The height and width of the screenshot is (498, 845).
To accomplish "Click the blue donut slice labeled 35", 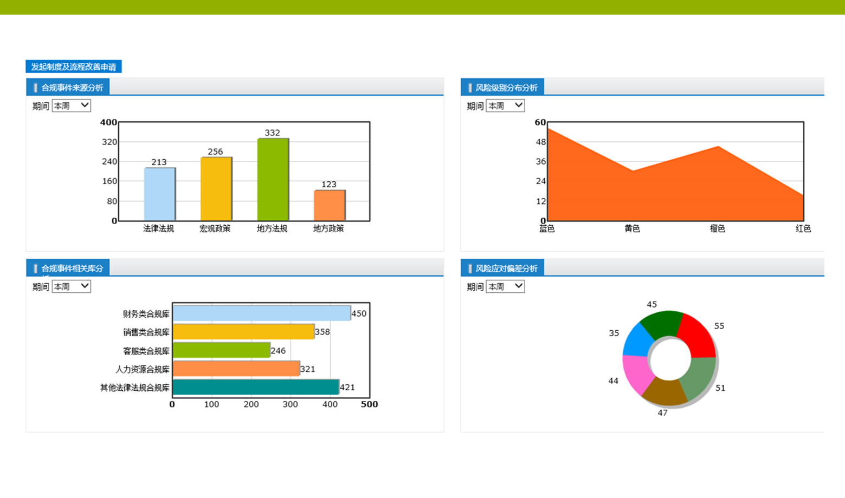I will coord(638,340).
